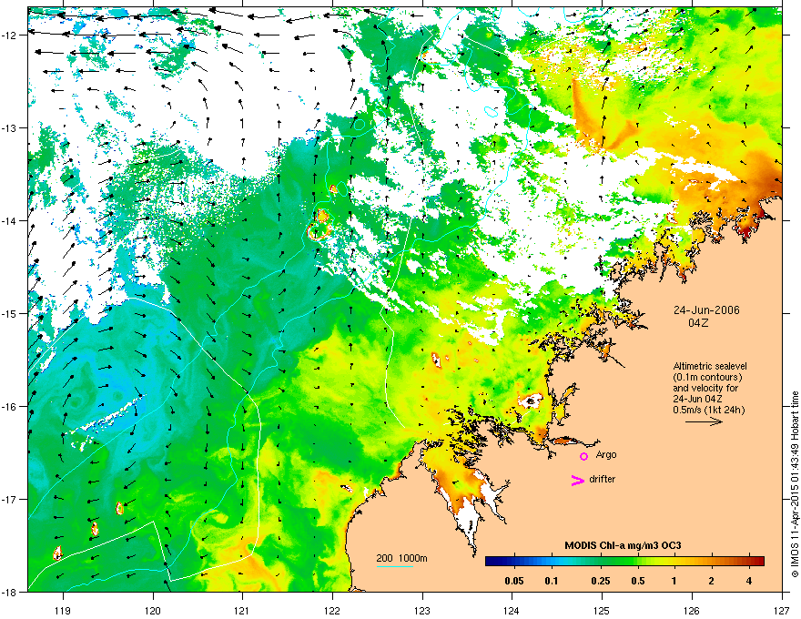Click the latitude axis label -16

click(x=10, y=407)
